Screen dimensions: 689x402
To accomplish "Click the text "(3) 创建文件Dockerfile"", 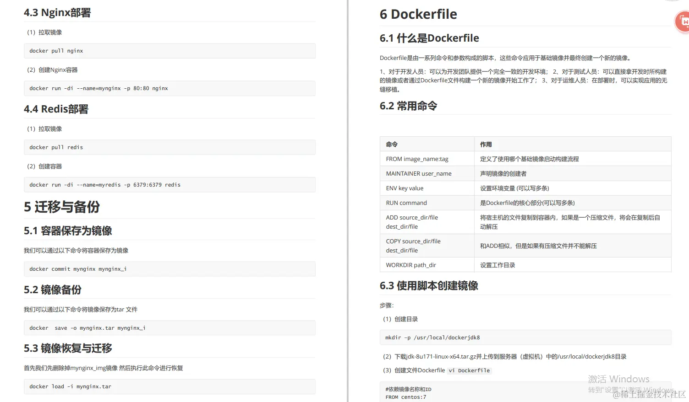I will coord(414,370).
